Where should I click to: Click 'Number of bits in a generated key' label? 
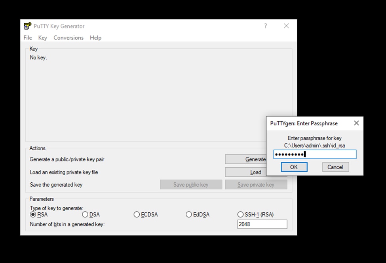click(67, 224)
